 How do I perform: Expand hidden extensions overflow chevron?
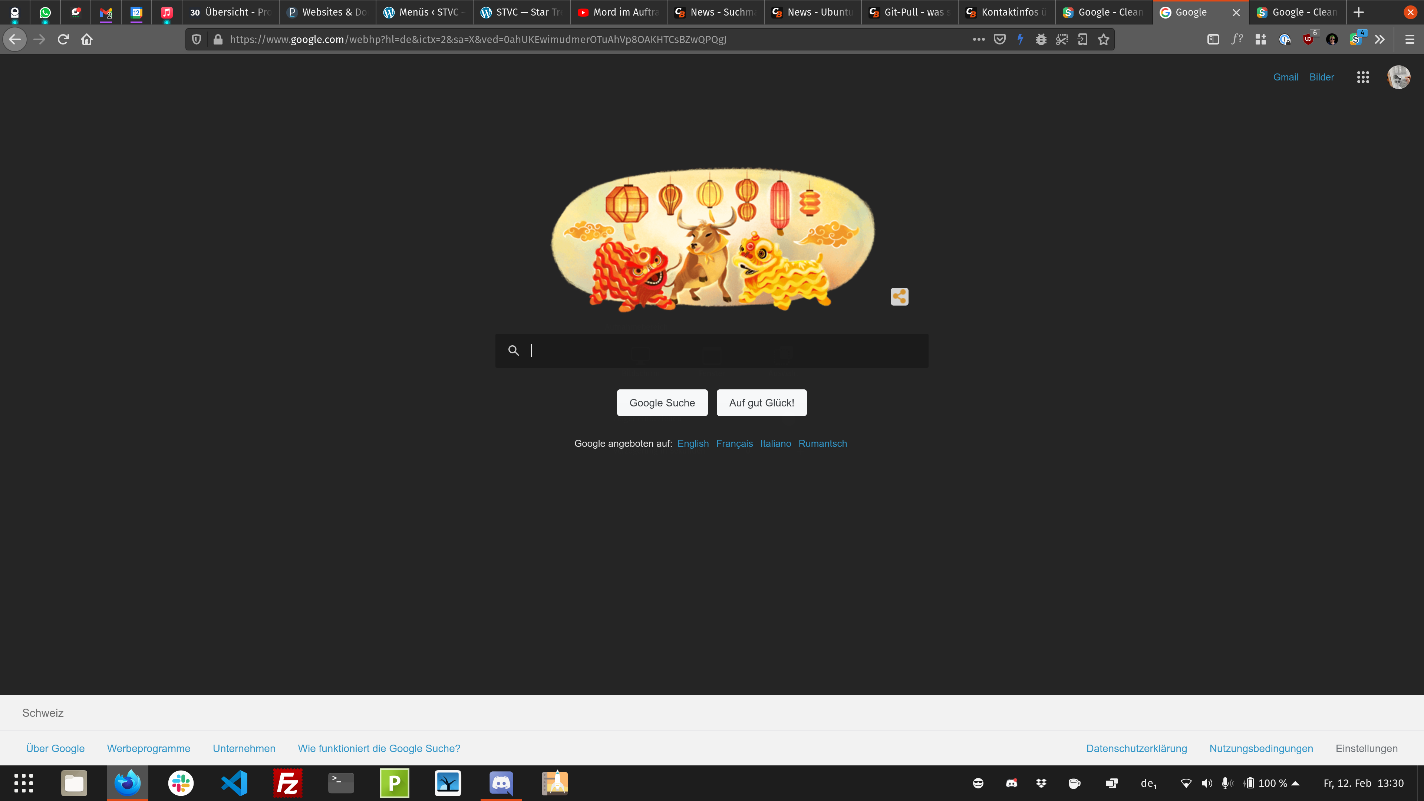[1380, 39]
